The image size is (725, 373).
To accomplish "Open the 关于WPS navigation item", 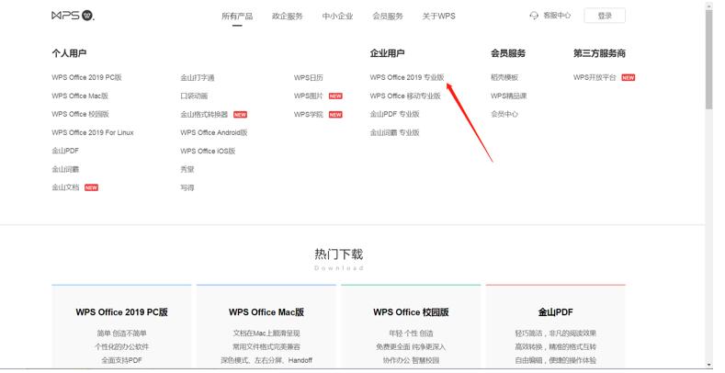I will point(438,17).
